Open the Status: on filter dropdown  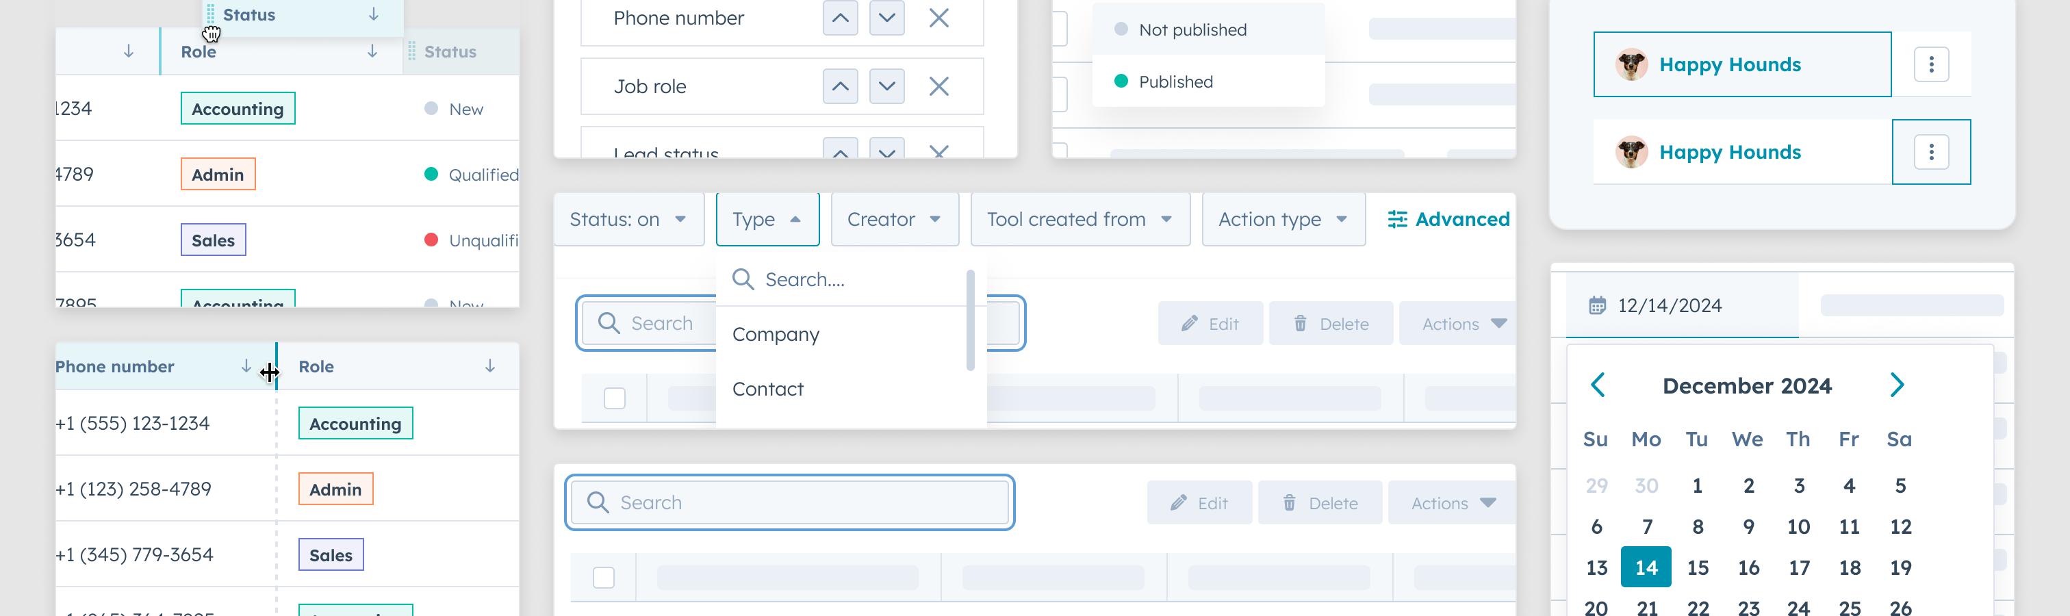click(628, 219)
